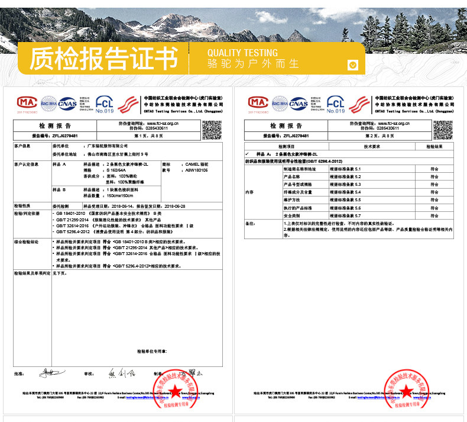Click the checkmark beside 样品 A on page 2
467x422 pixels.
247,154
